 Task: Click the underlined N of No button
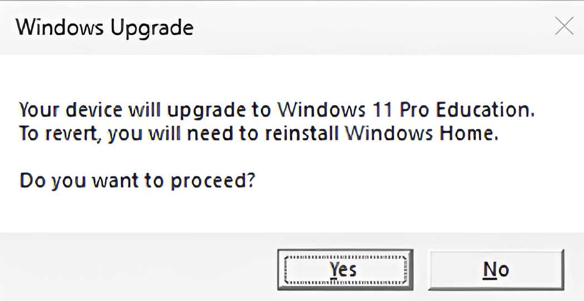coord(490,269)
